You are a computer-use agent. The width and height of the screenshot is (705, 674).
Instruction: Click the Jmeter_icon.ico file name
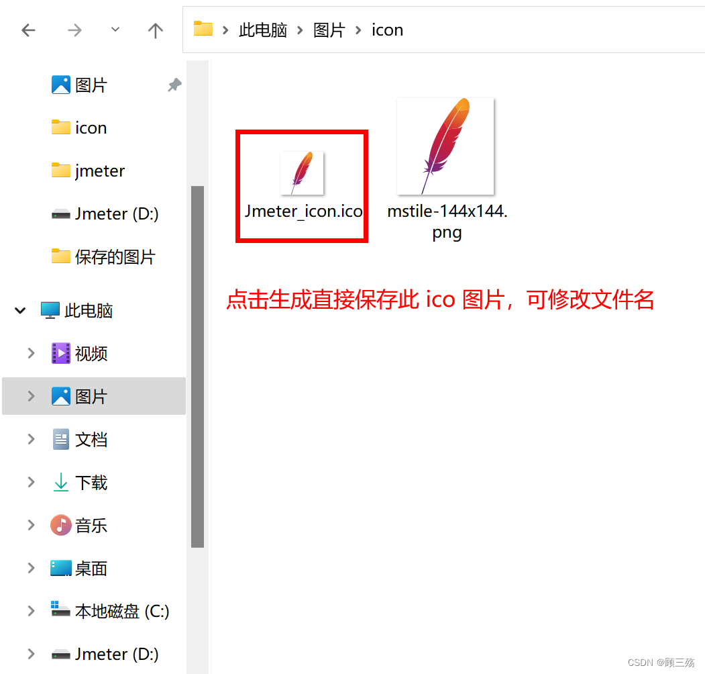303,211
